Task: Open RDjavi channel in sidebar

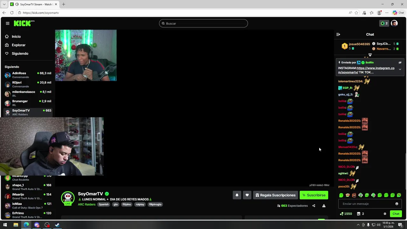Action: click(x=27, y=84)
